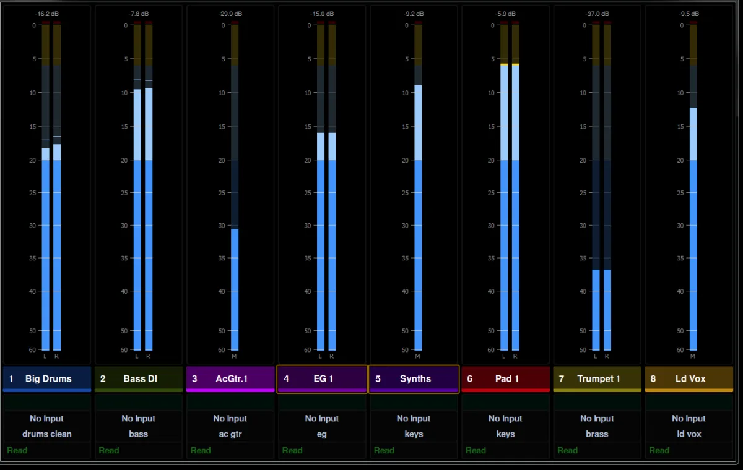Select the EG 1 track name
Viewport: 743px width, 470px height.
[x=322, y=378]
